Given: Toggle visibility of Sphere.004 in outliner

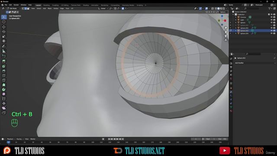Looking at the screenshot, I should [271, 33].
